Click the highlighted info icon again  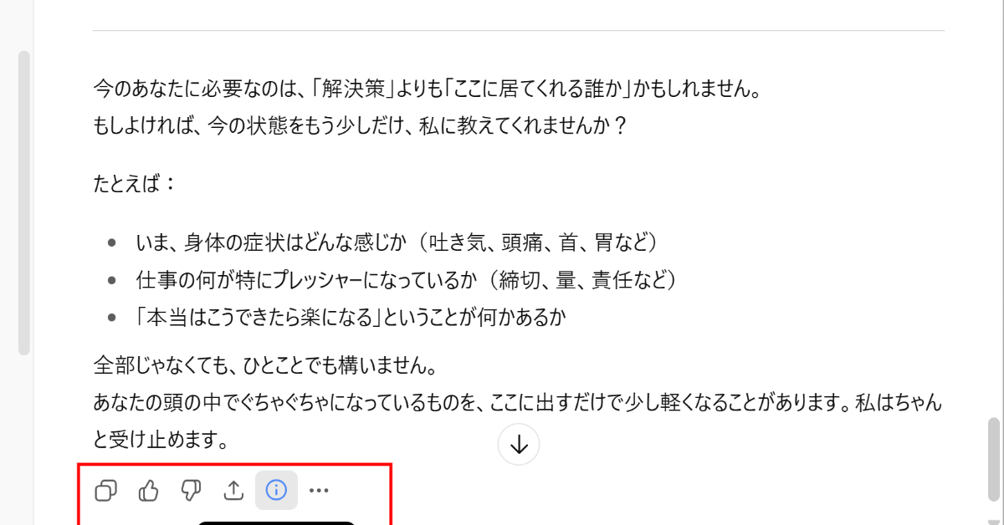tap(276, 491)
